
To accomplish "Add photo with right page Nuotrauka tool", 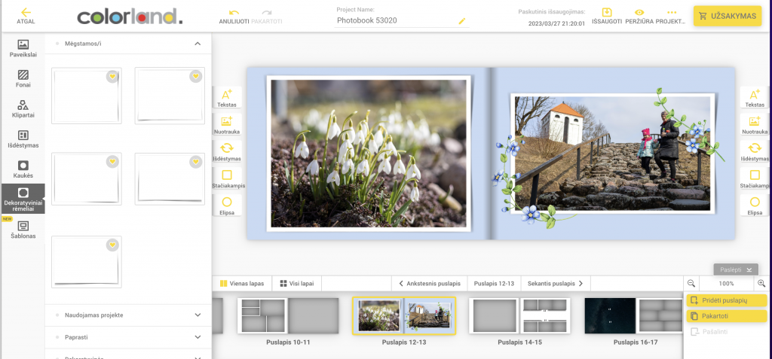I will [x=754, y=125].
